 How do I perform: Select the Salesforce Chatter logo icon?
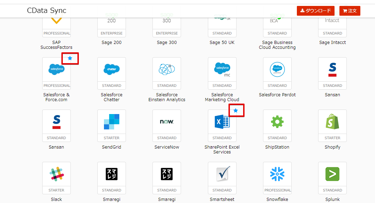point(112,69)
